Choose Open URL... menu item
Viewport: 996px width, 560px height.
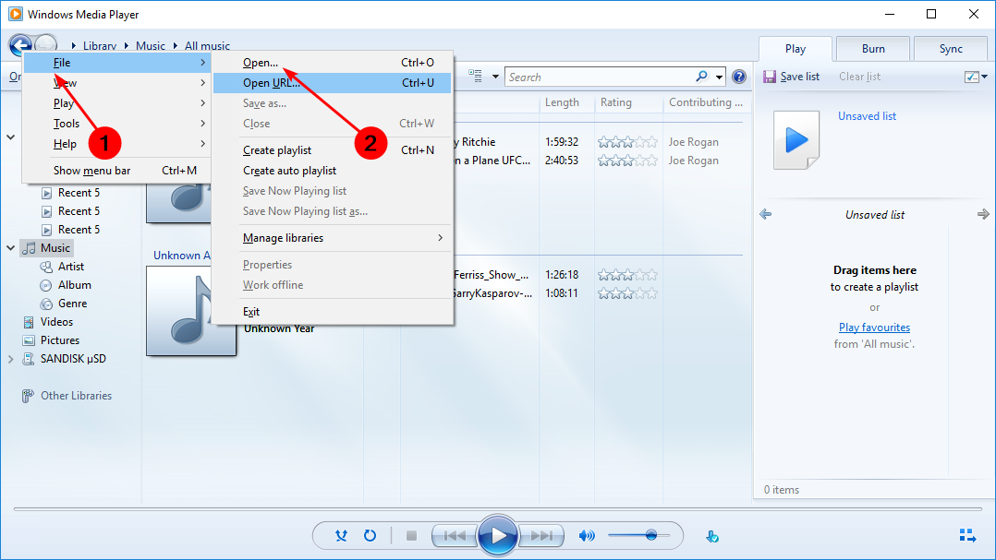333,82
